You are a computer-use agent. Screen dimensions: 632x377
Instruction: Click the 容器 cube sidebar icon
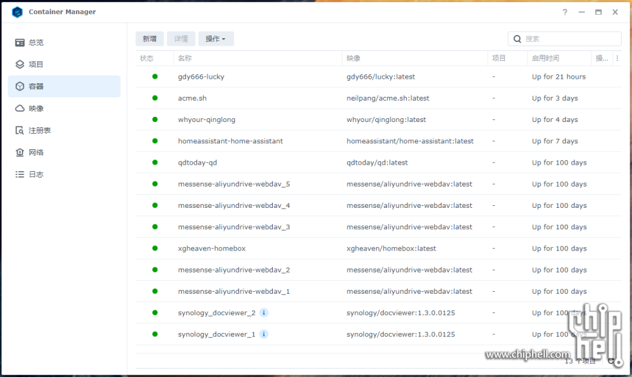coord(20,87)
